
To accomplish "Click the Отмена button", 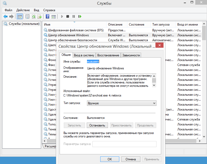I will pos(131,159).
